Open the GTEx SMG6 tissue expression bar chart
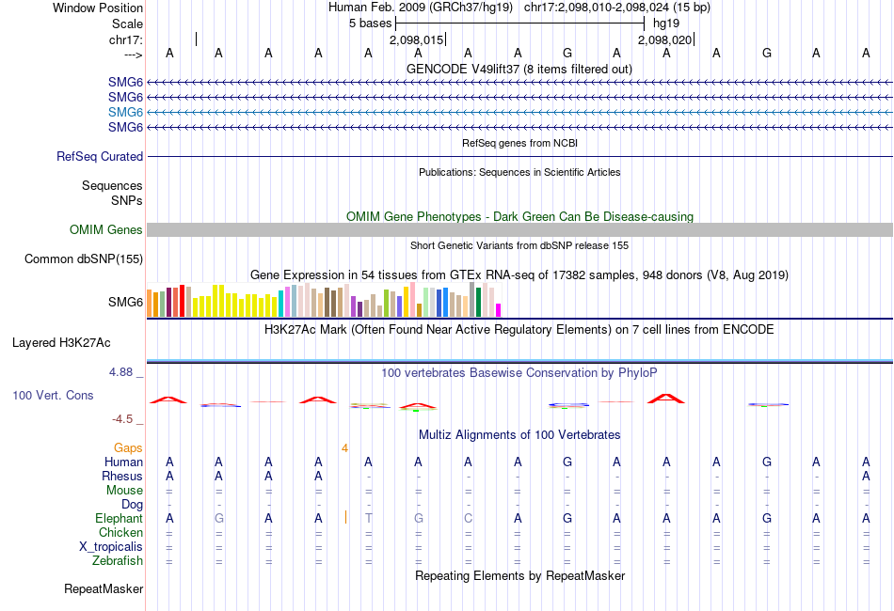 coord(324,300)
